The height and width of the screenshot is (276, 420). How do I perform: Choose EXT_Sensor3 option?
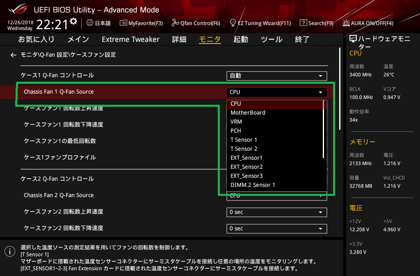(x=275, y=176)
